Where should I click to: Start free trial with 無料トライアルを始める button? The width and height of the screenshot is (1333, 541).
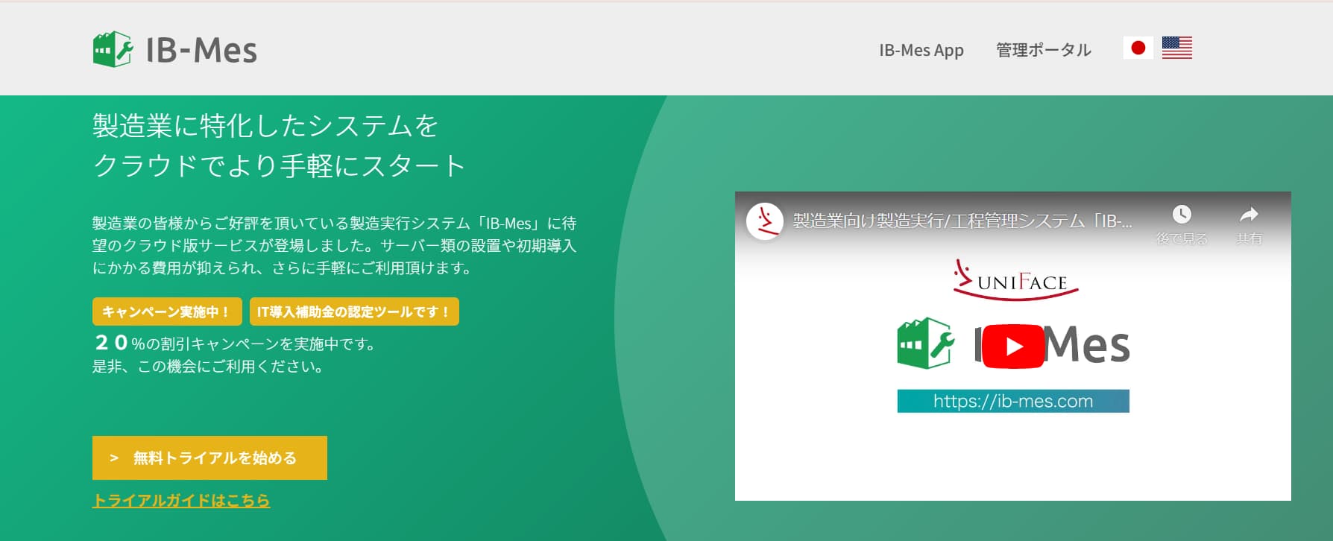[x=209, y=458]
